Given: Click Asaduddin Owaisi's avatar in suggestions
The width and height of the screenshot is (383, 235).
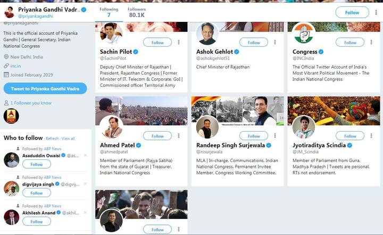Looking at the screenshot, I should [11, 159].
